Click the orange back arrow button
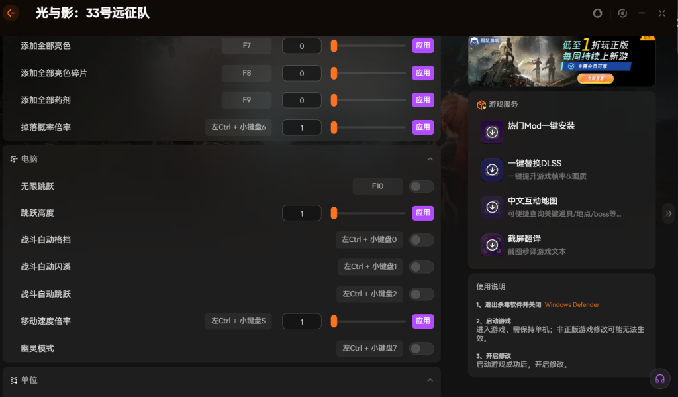This screenshot has height=397, width=678. (x=11, y=13)
